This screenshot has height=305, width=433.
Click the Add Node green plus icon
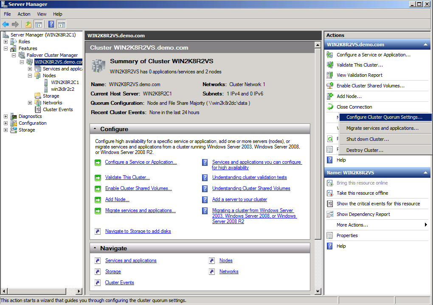330,96
